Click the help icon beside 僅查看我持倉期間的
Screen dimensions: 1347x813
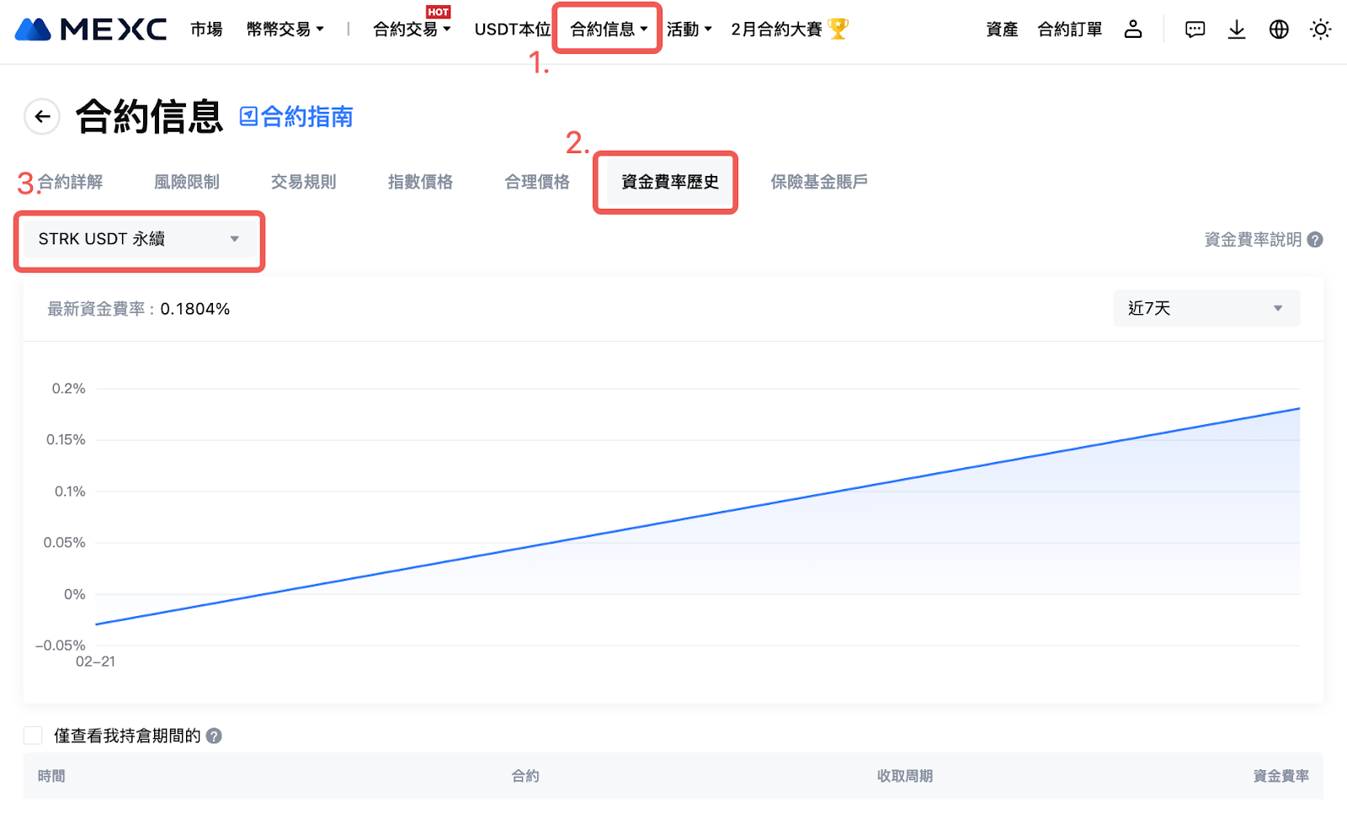(214, 736)
